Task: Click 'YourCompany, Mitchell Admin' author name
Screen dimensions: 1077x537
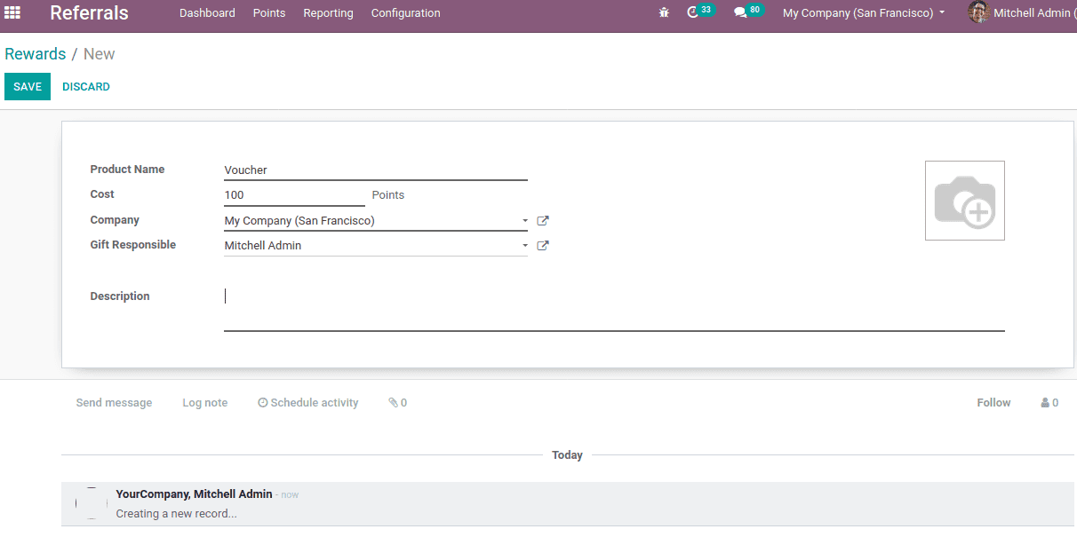Action: [194, 494]
